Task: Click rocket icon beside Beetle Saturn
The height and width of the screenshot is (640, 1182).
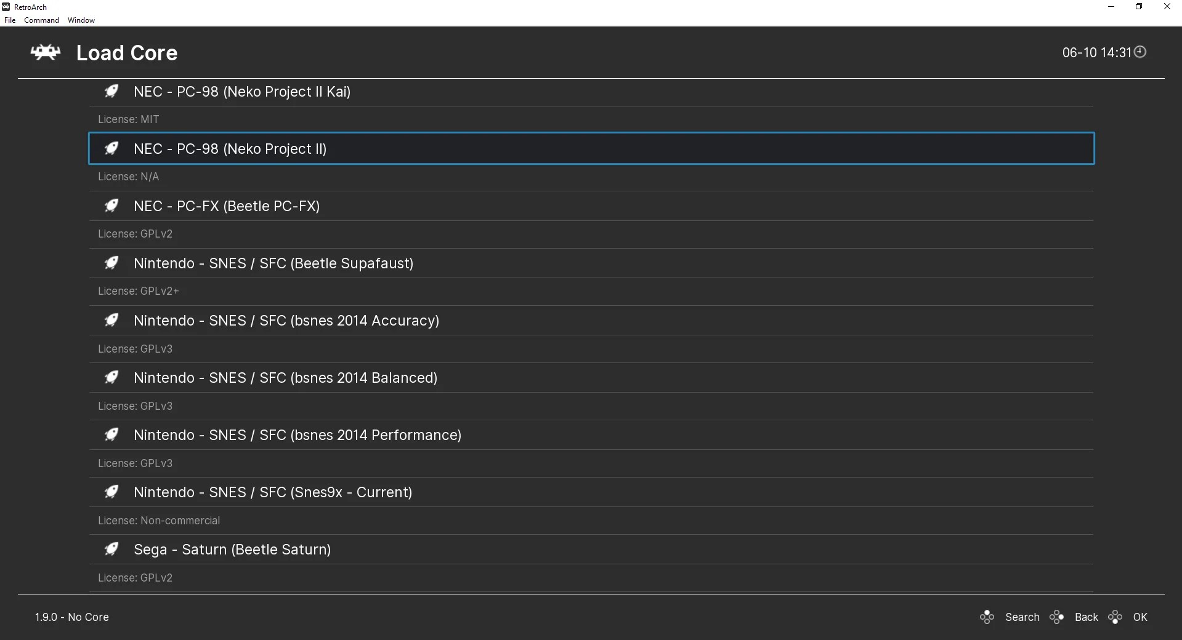Action: (111, 550)
